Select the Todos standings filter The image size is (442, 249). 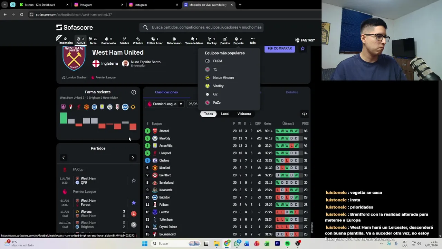coord(208,114)
